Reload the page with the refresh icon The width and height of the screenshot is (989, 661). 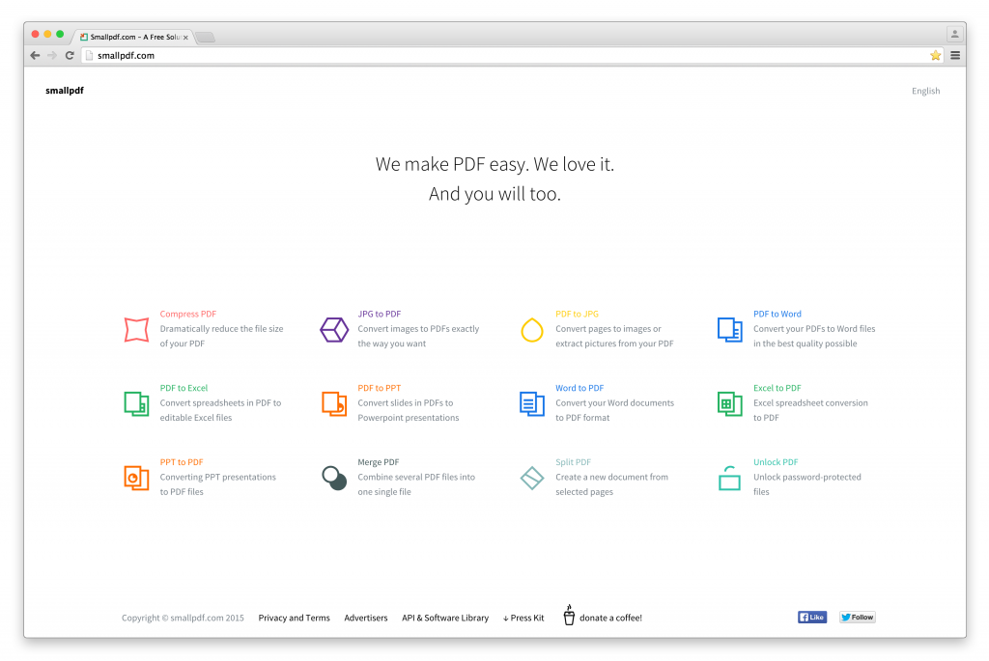(x=70, y=55)
